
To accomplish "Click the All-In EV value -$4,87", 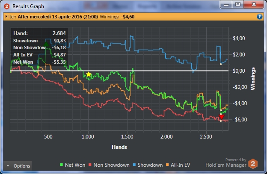I will [59, 55].
